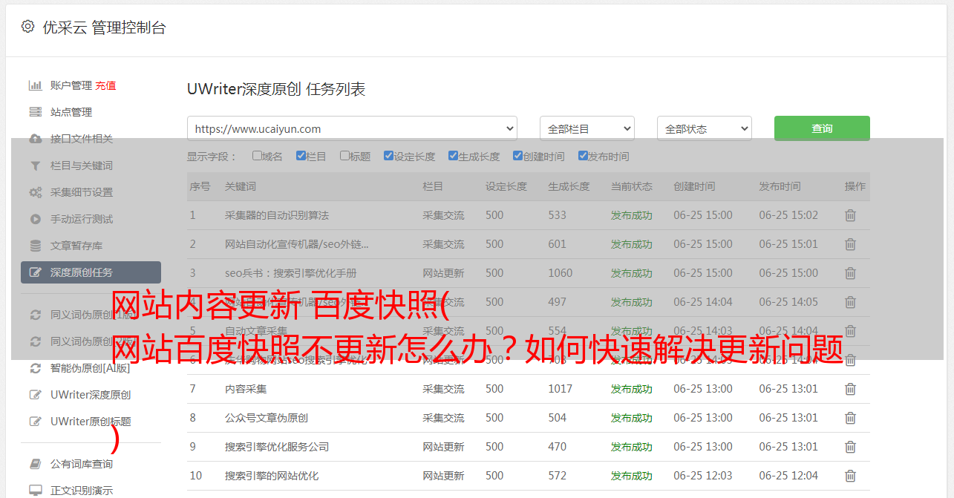Delete row 1 with trash icon

pos(851,215)
